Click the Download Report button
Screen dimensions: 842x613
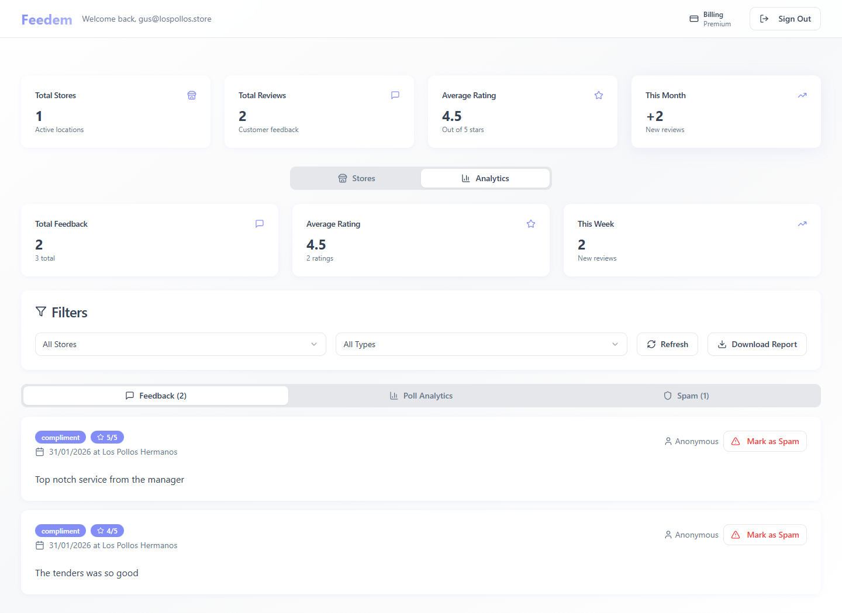point(757,344)
